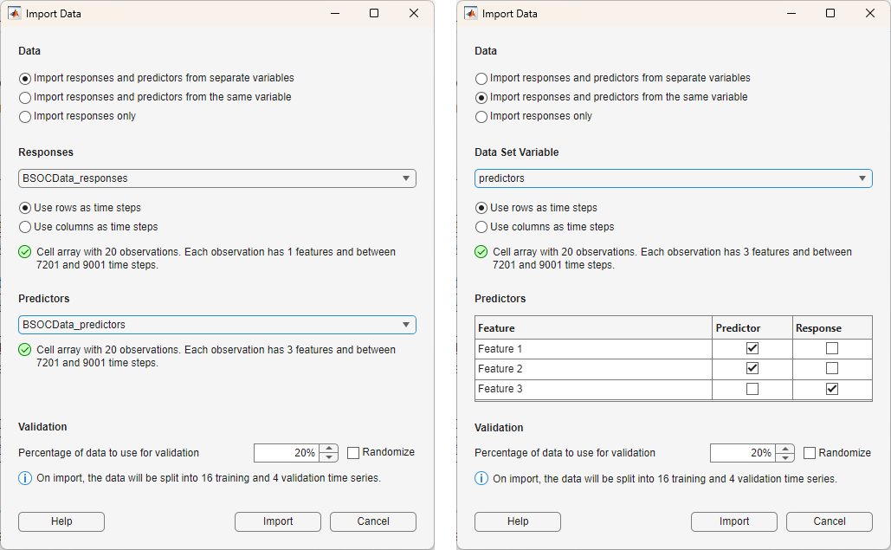The height and width of the screenshot is (550, 891).
Task: Uncheck the Response checkbox for Feature 3
Action: point(831,388)
